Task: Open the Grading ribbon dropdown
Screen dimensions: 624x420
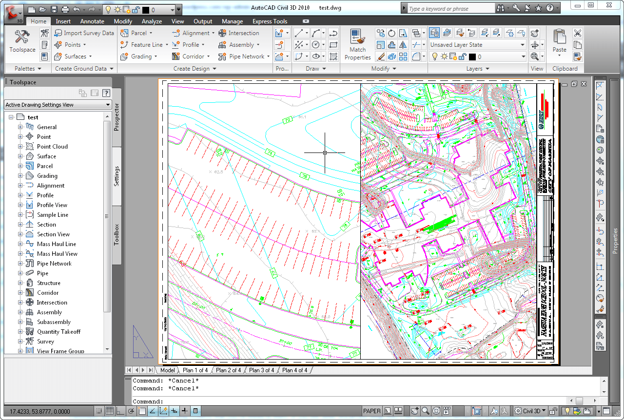Action: (139, 57)
